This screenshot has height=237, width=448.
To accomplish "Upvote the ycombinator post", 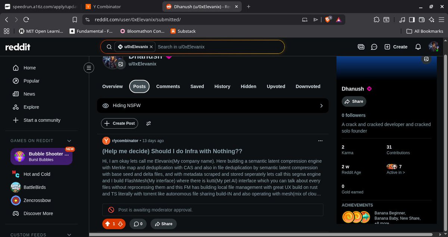I will tap(108, 224).
